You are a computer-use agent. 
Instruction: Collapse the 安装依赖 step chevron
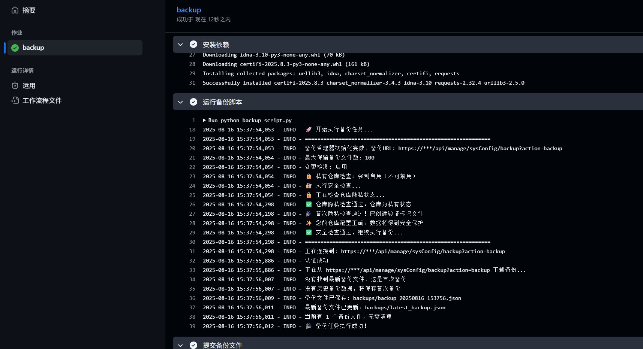click(180, 45)
